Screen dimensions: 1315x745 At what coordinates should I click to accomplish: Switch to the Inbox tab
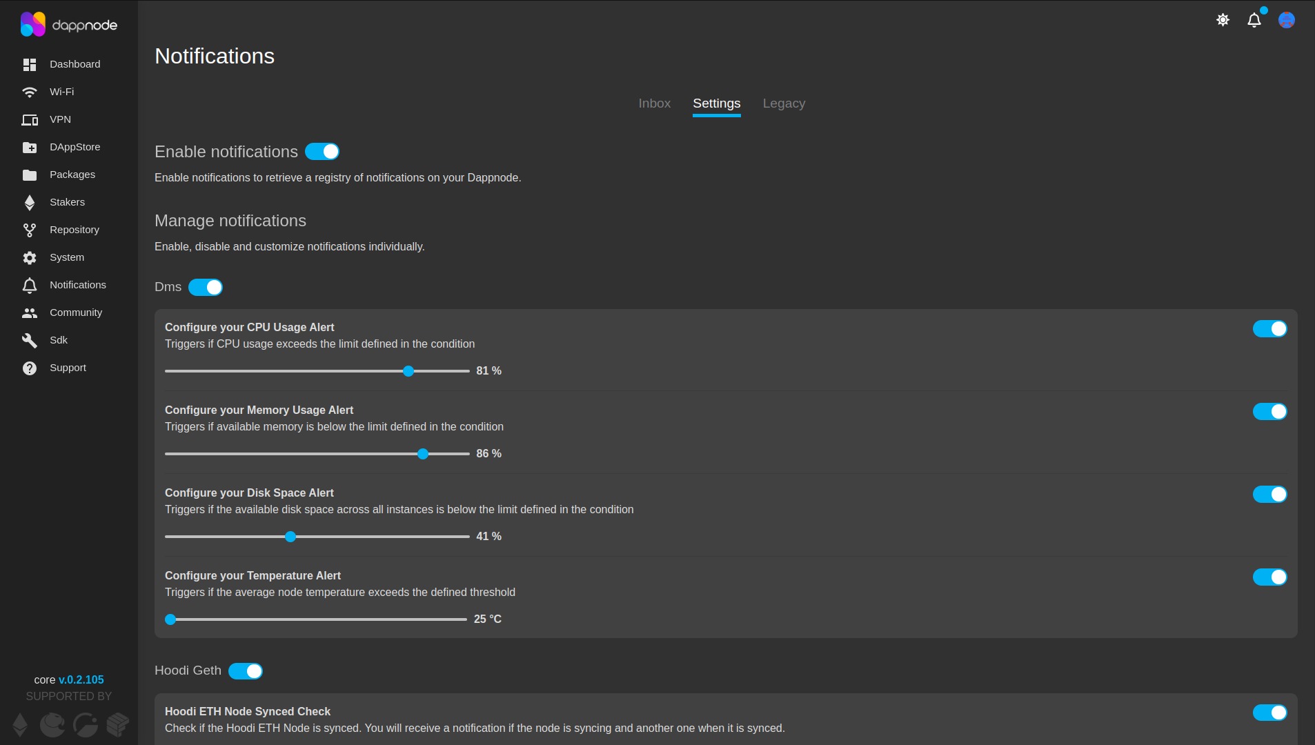tap(653, 103)
